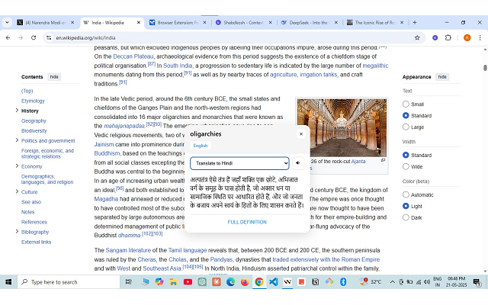Screen dimensions: 488x305
Task: Enlarge image with the caption expand icon
Action: click(x=383, y=160)
